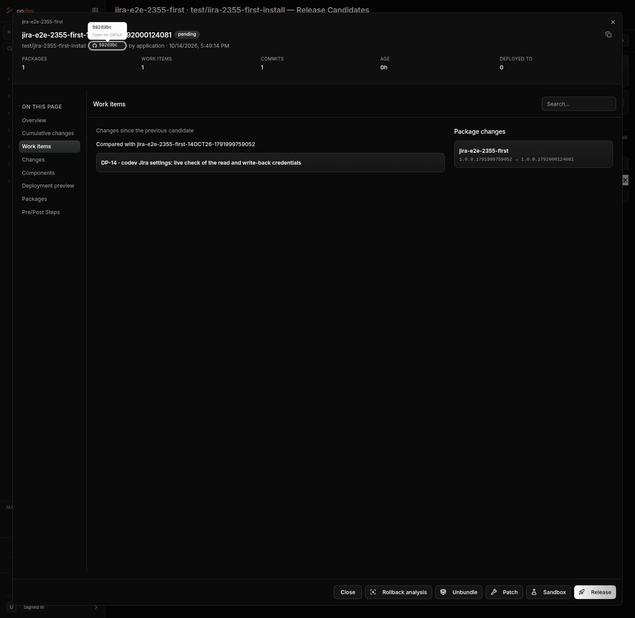Viewport: 635px width, 618px height.
Task: Focus the work items Search field
Action: [579, 104]
